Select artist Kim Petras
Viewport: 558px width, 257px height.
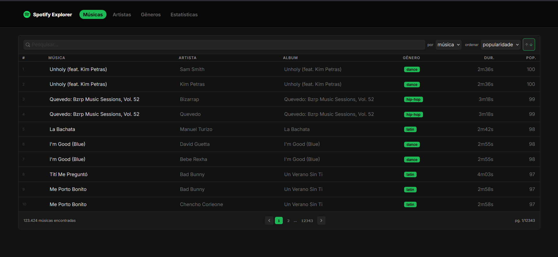192,84
